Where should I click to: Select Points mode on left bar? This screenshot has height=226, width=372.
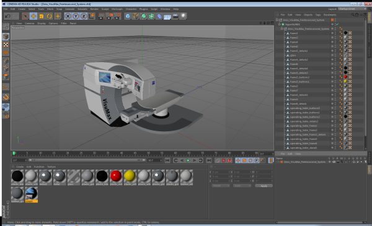click(6, 61)
